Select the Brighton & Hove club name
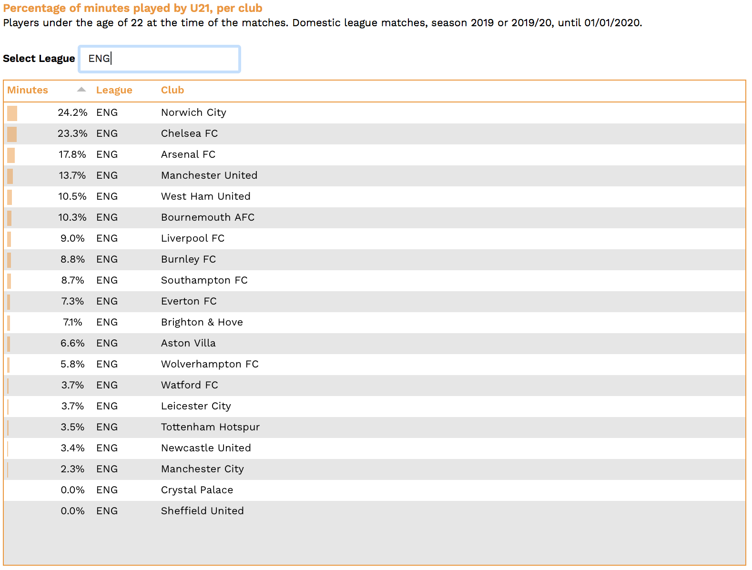This screenshot has width=752, height=570. pos(202,322)
